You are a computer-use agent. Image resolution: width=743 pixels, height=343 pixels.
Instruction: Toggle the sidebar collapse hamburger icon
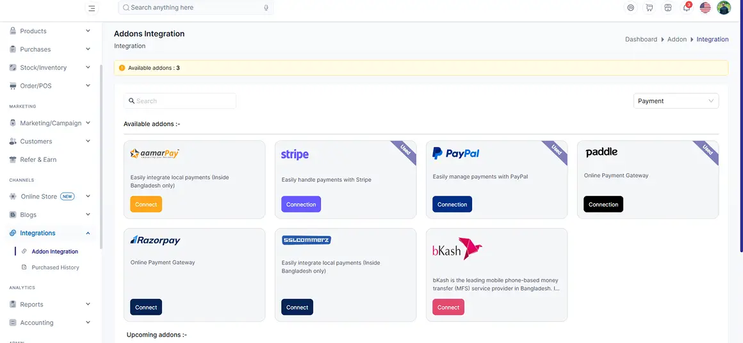(92, 8)
